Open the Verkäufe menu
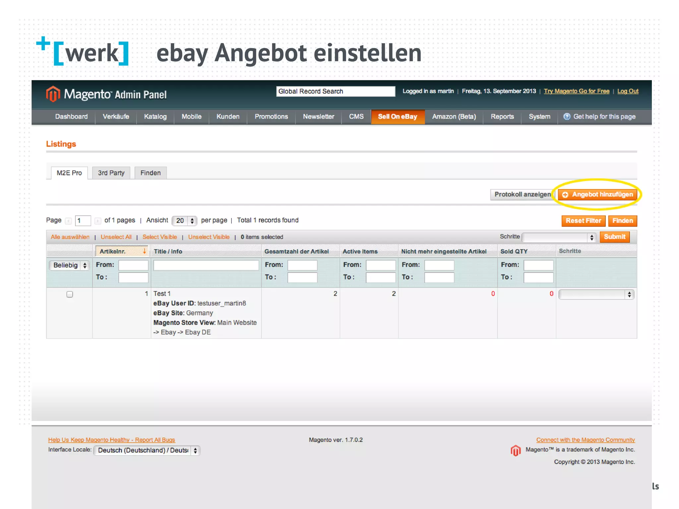 point(116,117)
